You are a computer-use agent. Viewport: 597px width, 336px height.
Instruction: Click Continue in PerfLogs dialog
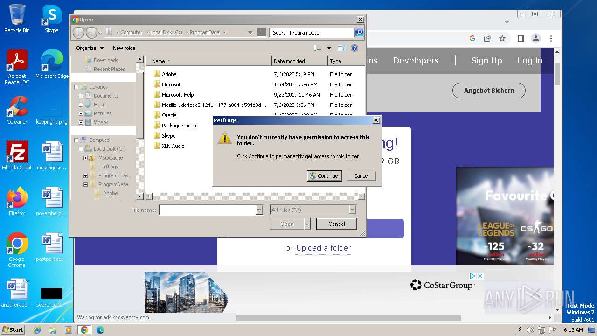pos(324,176)
